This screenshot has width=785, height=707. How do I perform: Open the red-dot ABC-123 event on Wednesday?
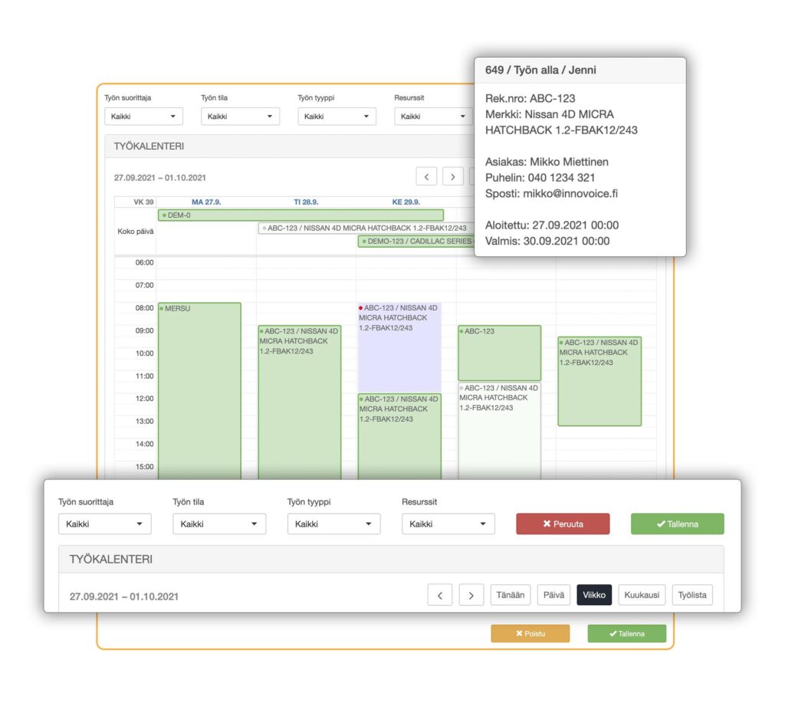(399, 347)
